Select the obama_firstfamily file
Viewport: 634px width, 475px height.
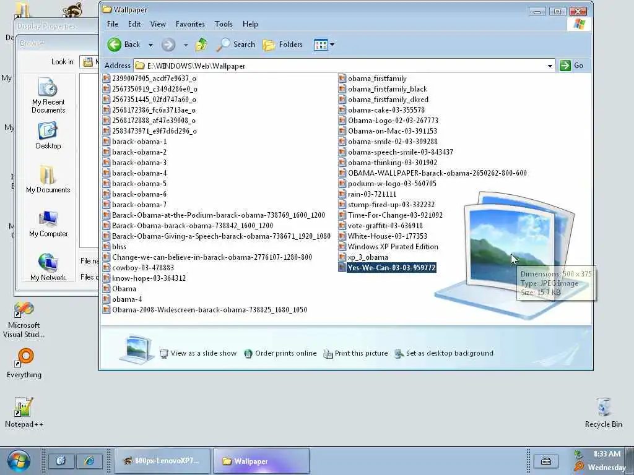[x=373, y=79]
